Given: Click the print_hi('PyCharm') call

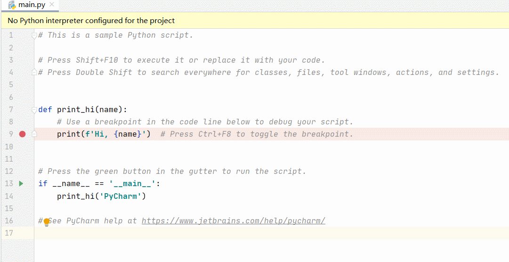Looking at the screenshot, I should tap(102, 196).
